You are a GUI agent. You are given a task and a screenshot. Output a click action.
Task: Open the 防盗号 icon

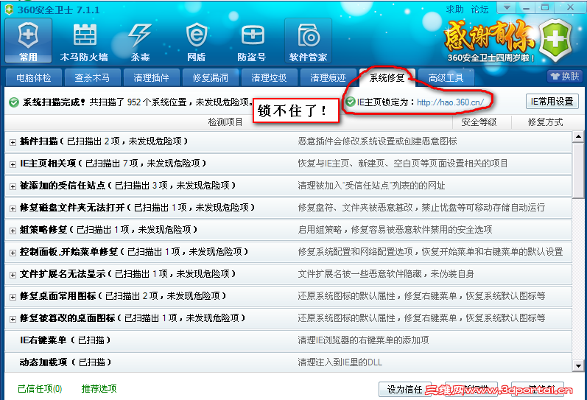[252, 41]
